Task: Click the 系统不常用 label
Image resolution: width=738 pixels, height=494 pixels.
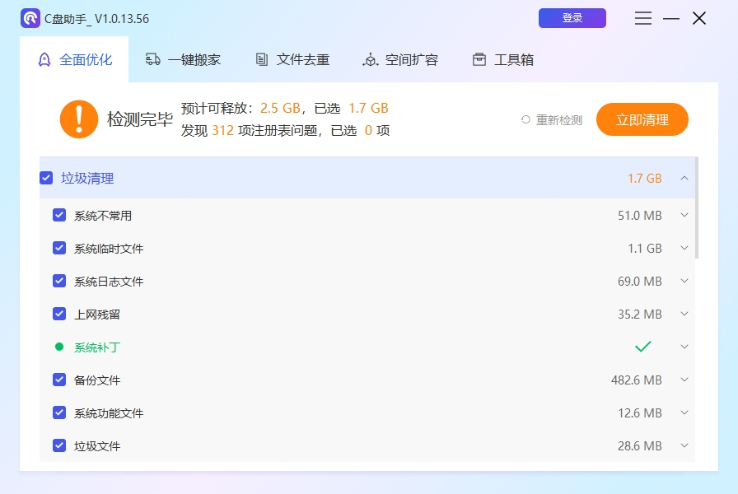Action: tap(103, 216)
